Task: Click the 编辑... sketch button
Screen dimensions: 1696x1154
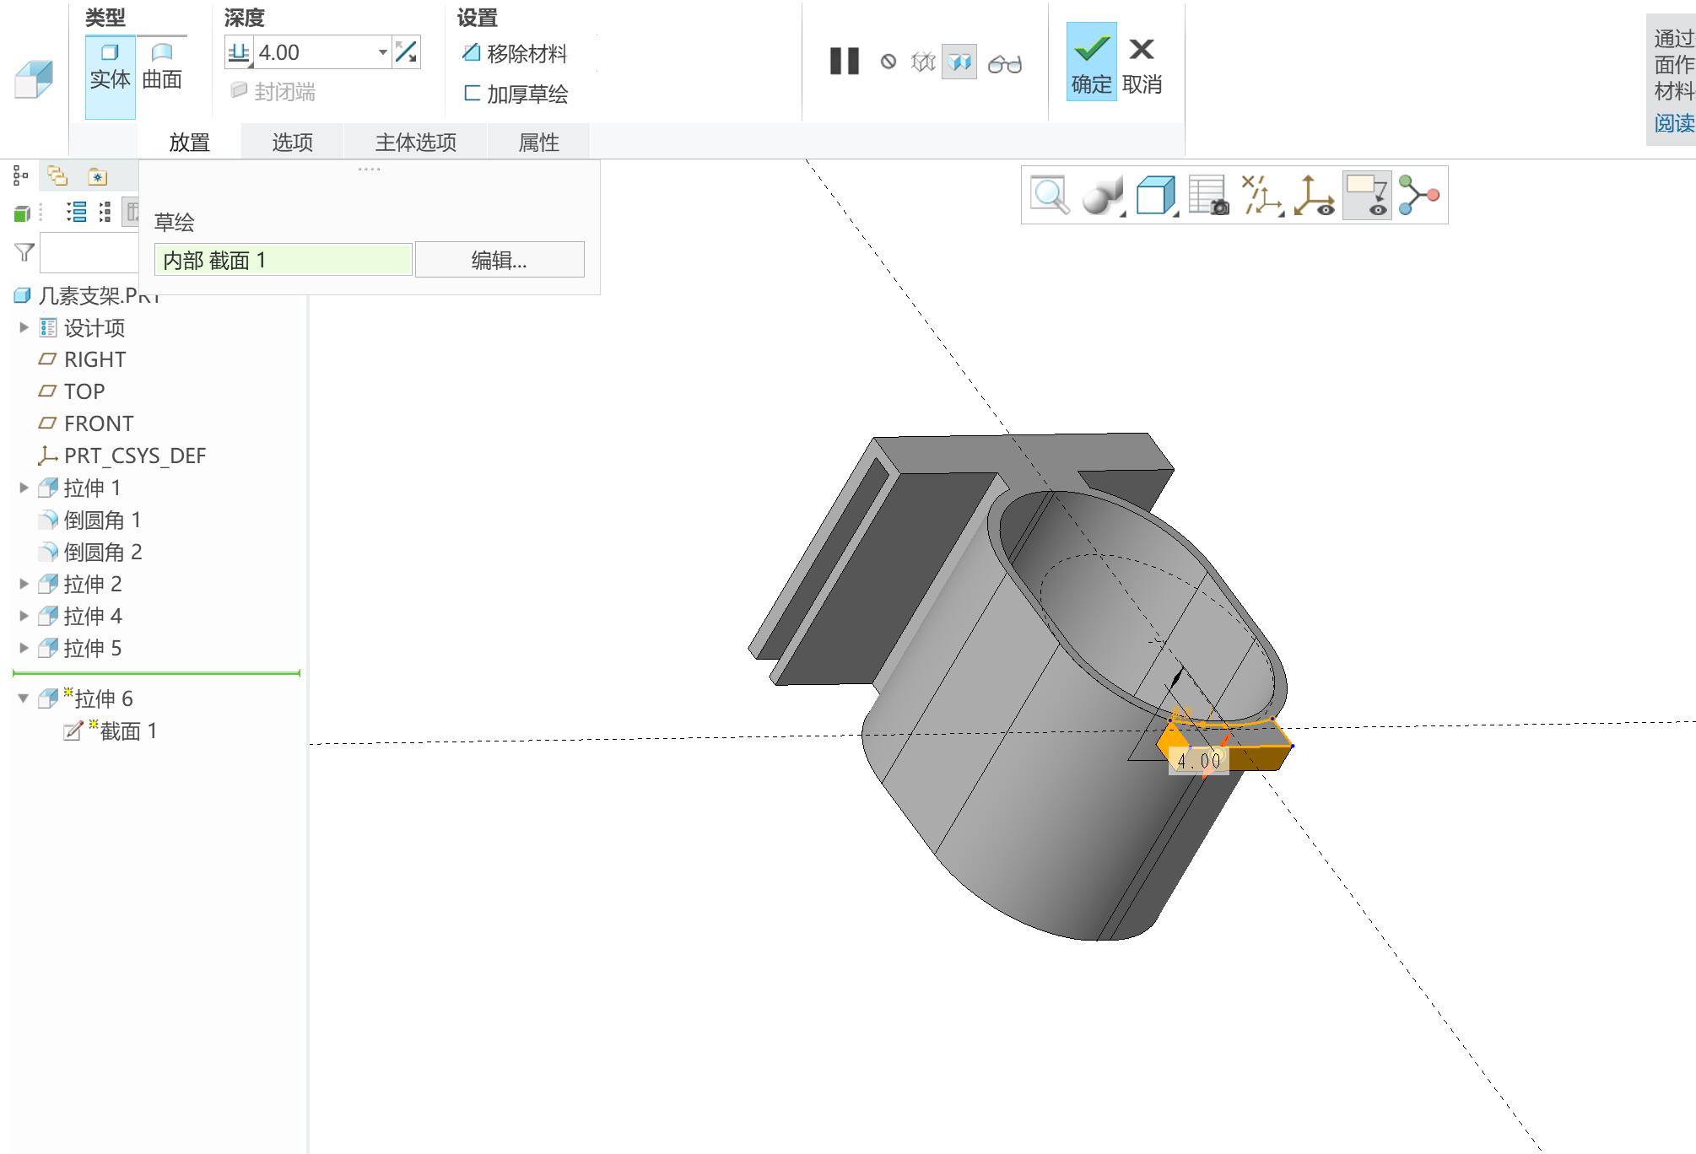Action: 500,260
